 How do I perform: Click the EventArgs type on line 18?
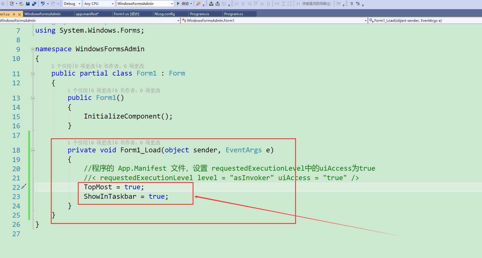tap(243, 150)
